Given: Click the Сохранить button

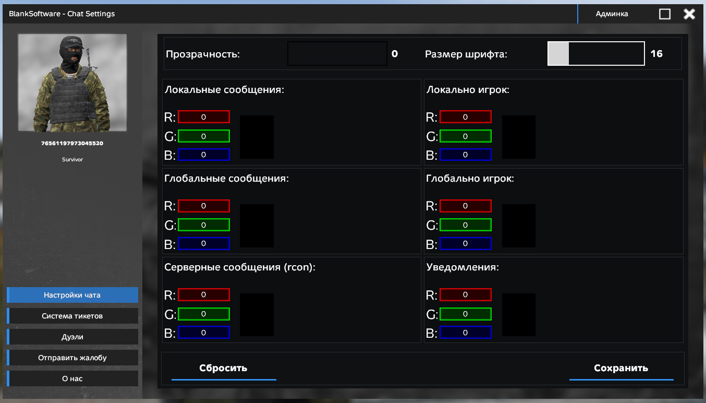Looking at the screenshot, I should [x=621, y=369].
